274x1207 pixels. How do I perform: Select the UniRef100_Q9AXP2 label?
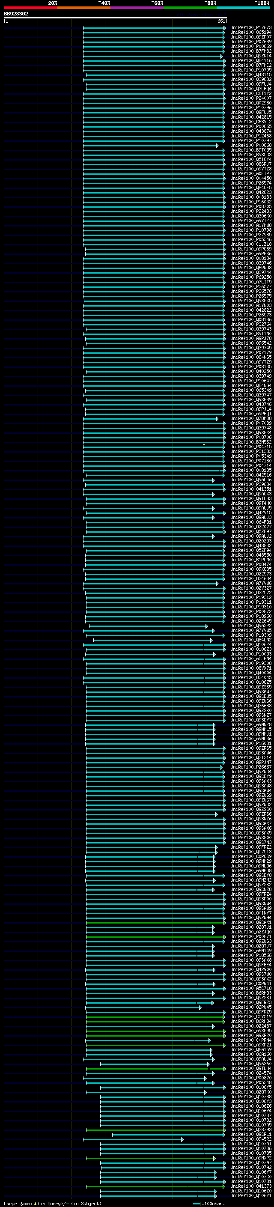(x=251, y=626)
